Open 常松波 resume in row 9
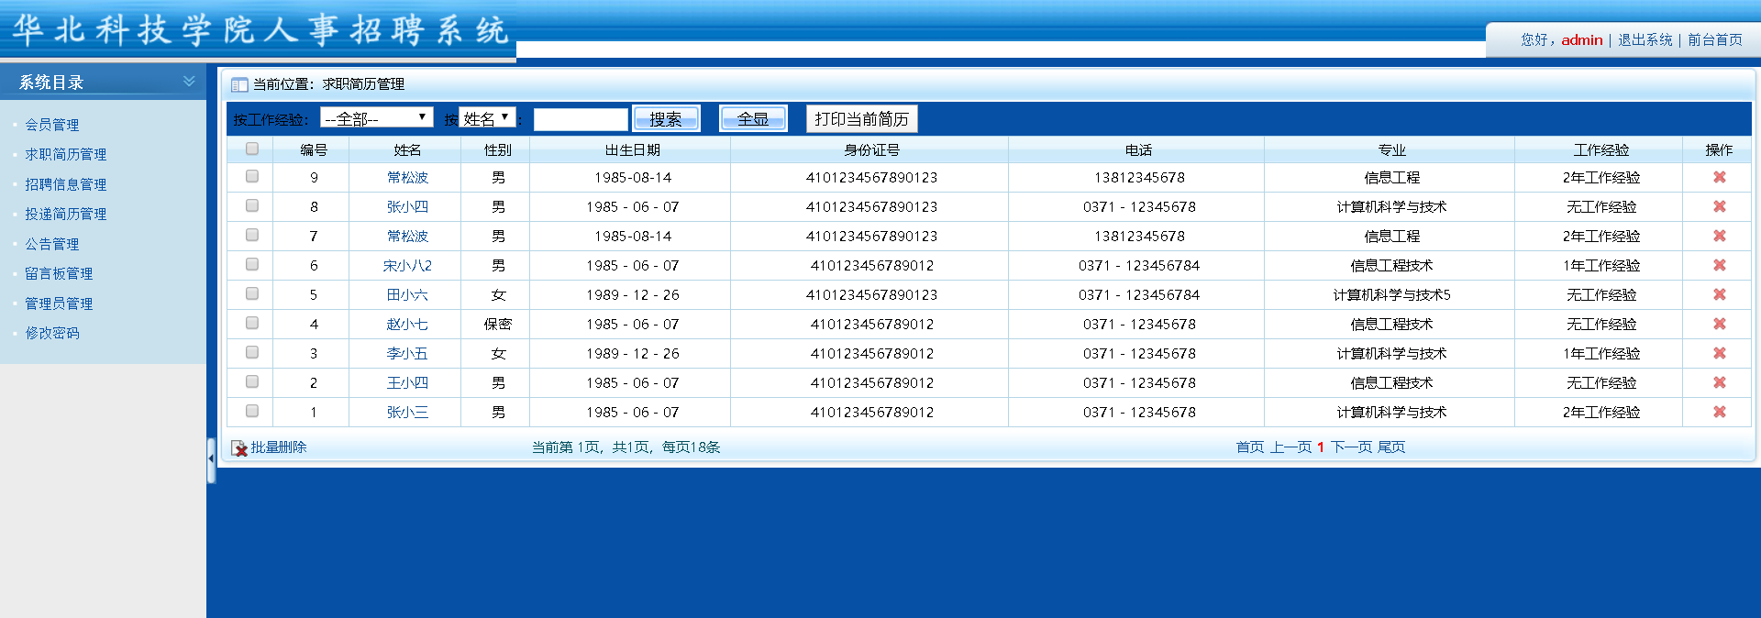 [407, 178]
